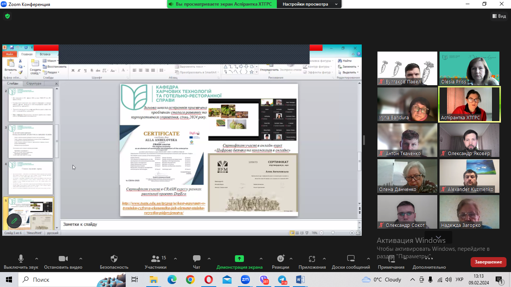Switch to the Outline (Структура) pane tab
The image size is (511, 287).
point(34,83)
